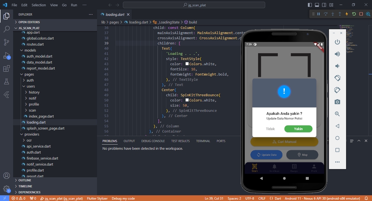Restart the debug session

(x=354, y=14)
